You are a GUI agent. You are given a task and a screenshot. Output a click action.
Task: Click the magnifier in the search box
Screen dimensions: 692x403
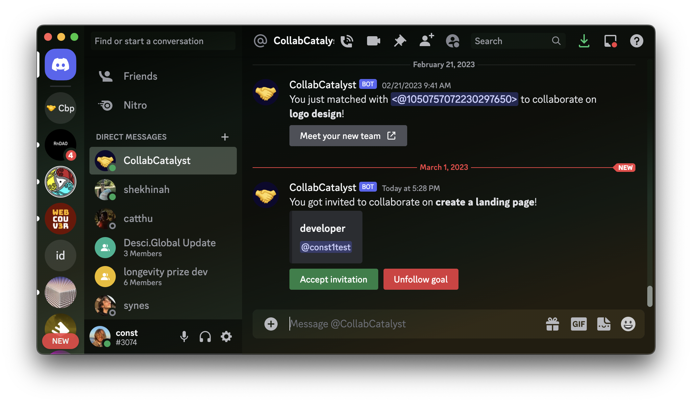pos(556,41)
